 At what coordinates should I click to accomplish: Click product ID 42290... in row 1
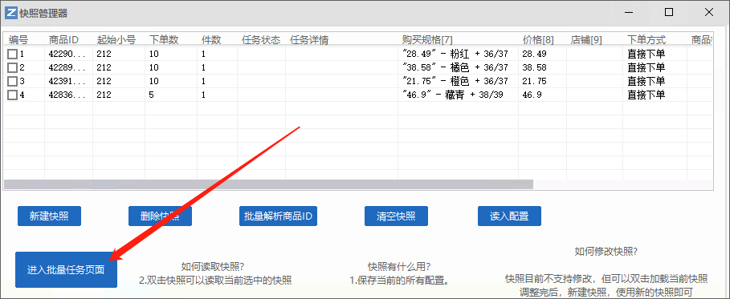tap(67, 54)
